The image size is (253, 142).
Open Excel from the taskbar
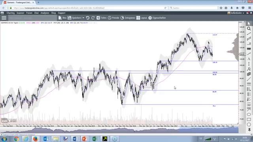(94, 139)
